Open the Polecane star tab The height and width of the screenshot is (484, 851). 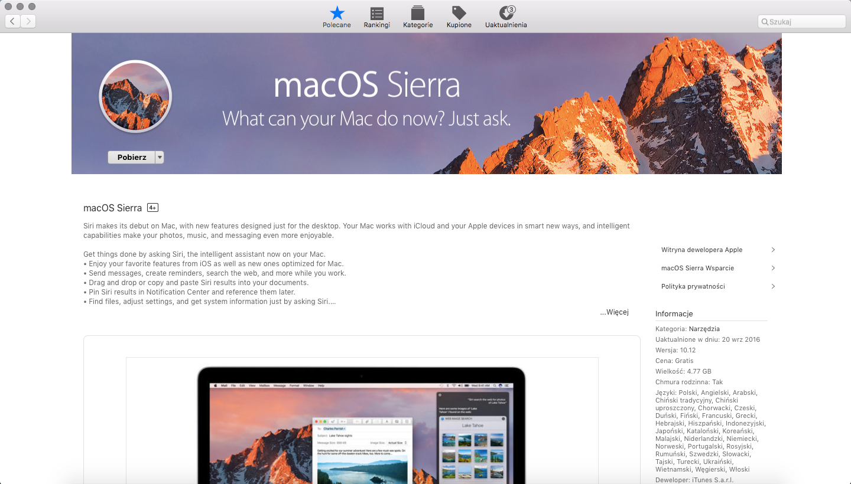337,17
